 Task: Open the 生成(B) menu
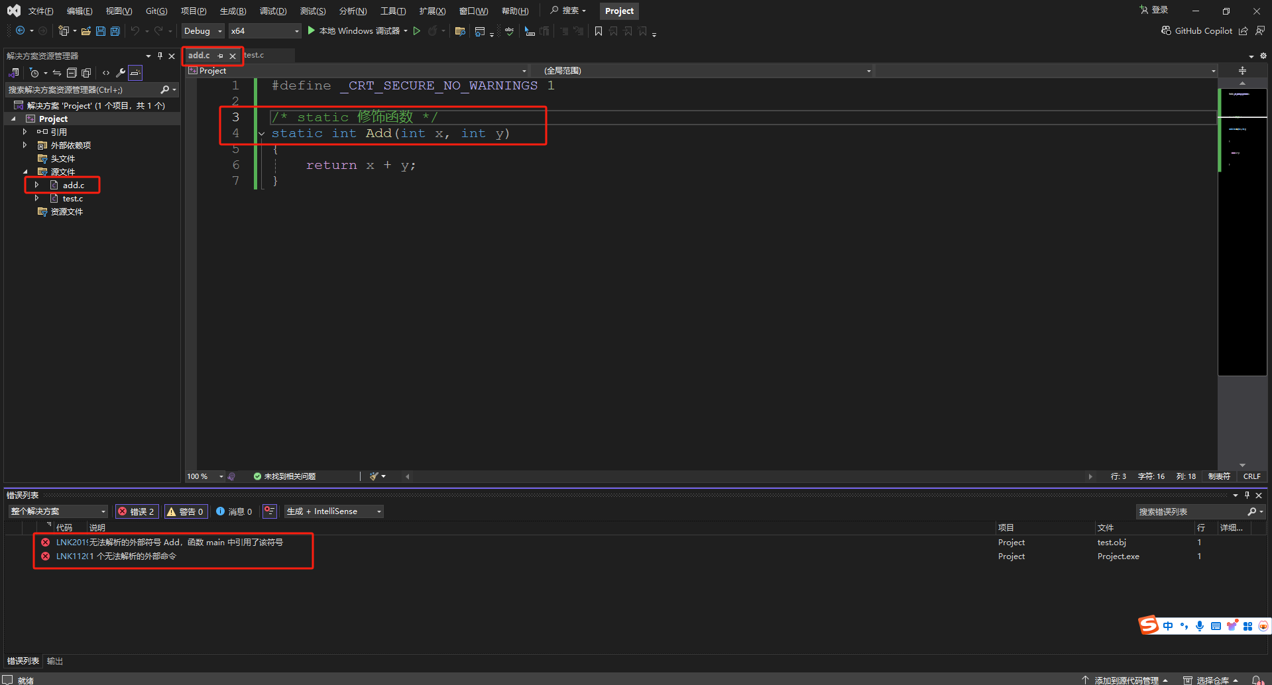[x=233, y=11]
